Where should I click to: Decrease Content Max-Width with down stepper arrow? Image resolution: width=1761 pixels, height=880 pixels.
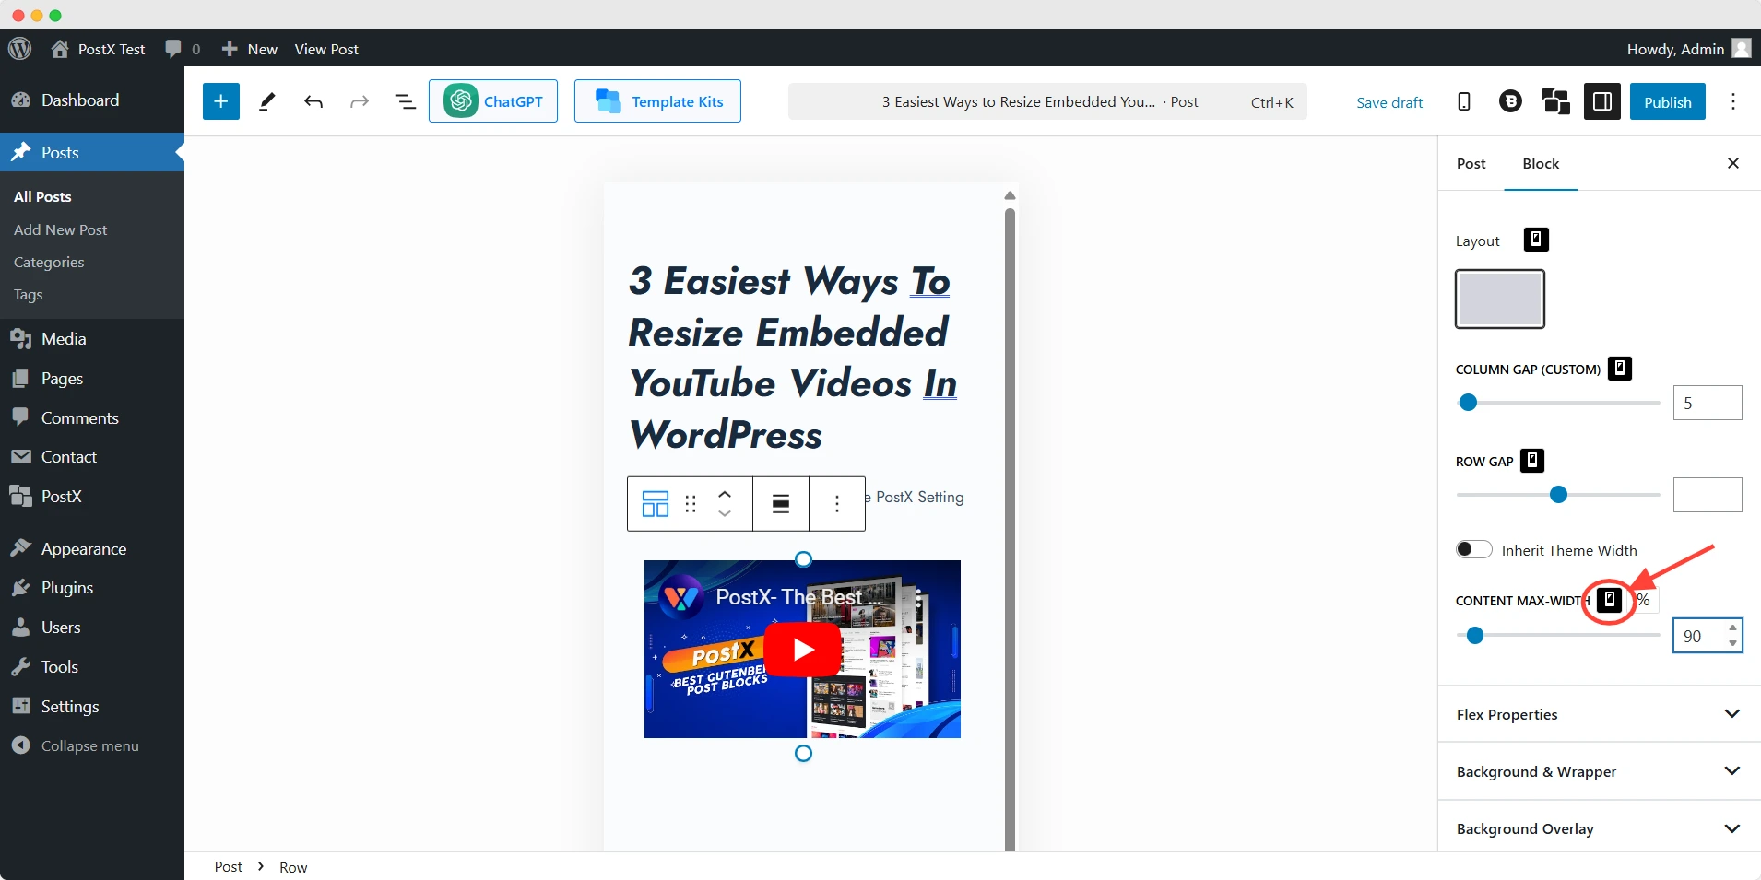click(1732, 643)
